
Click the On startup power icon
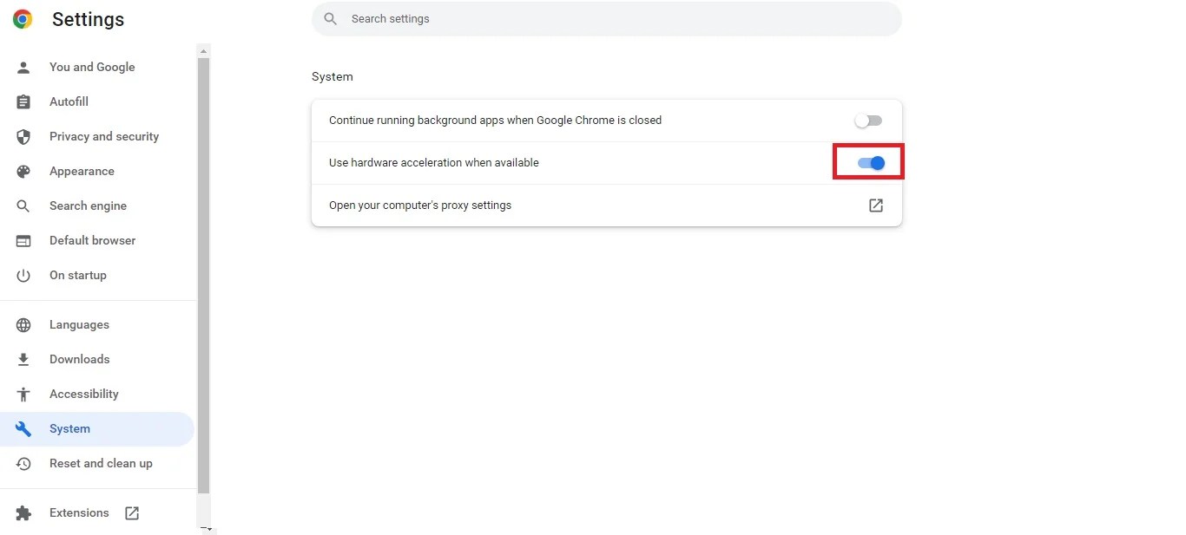23,275
